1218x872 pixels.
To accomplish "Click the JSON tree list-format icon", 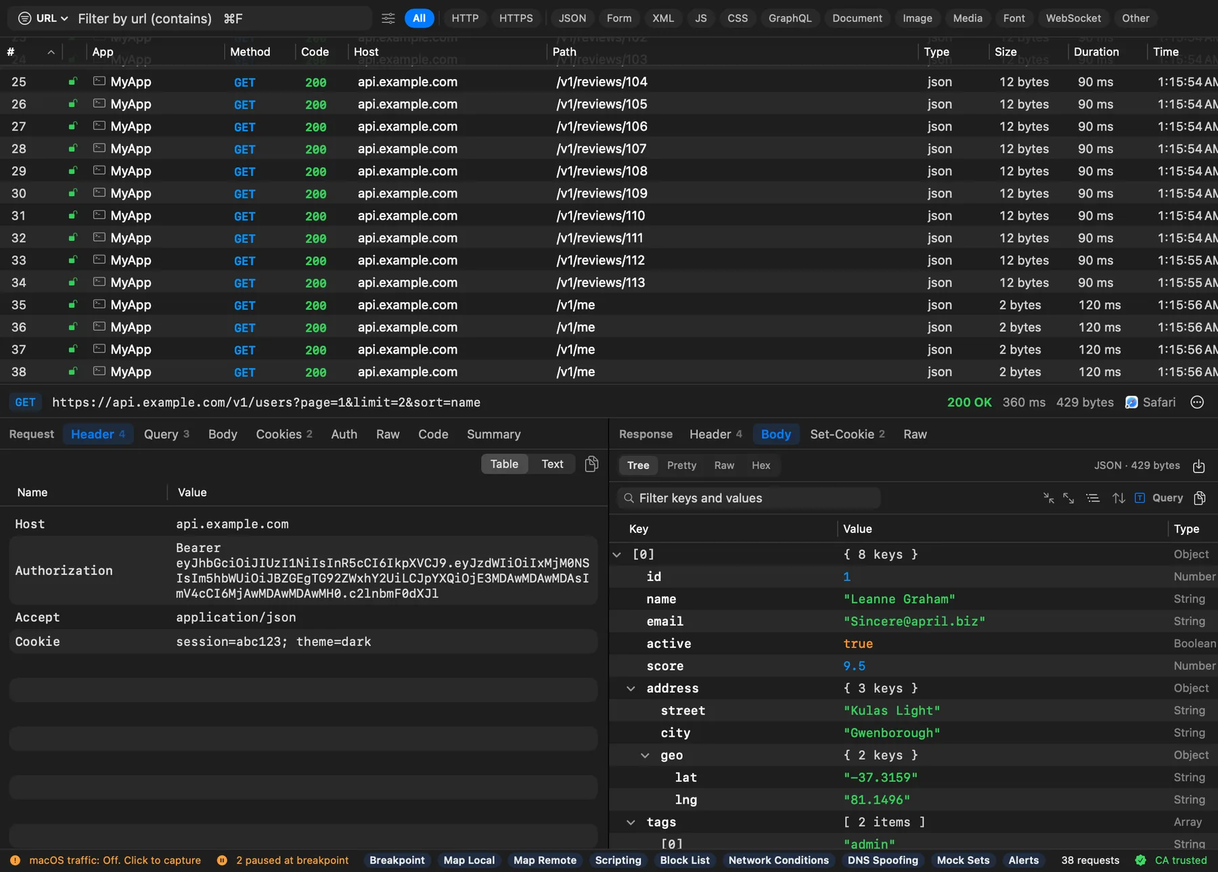I will point(1093,498).
